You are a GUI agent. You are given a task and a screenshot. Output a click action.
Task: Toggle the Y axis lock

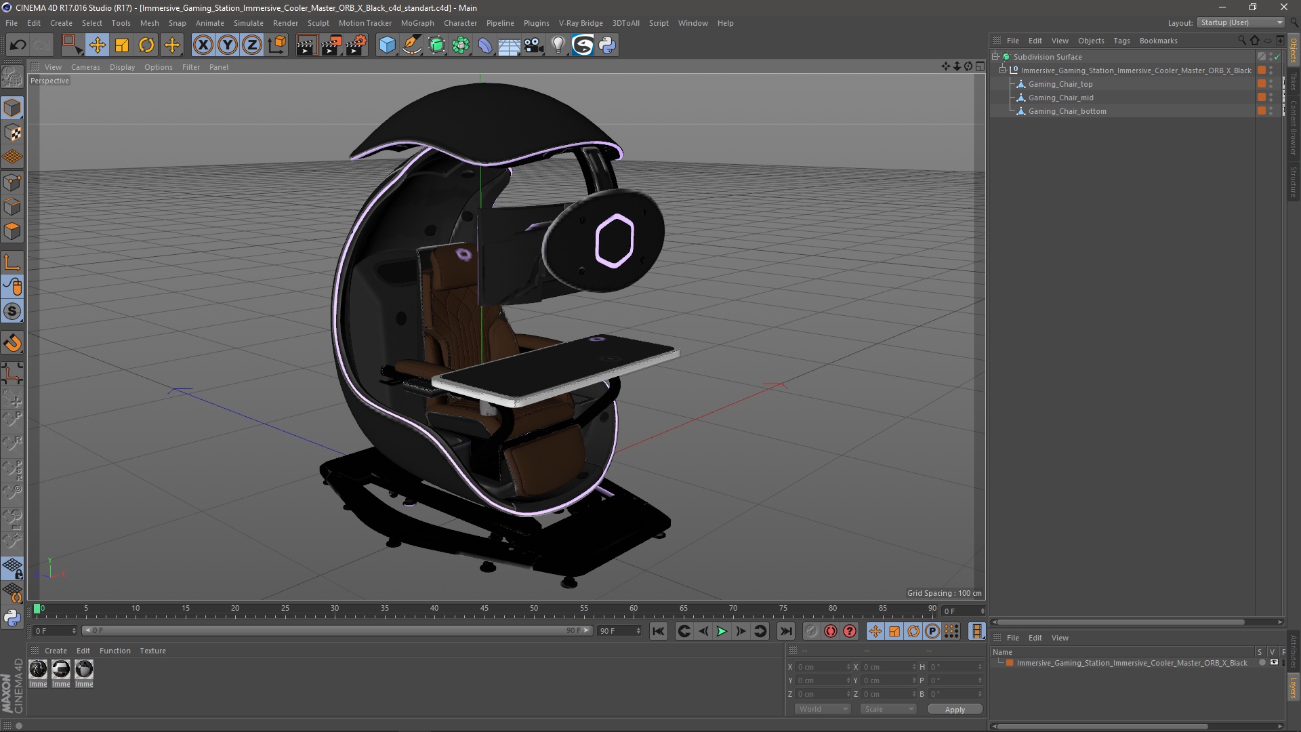[x=228, y=45]
